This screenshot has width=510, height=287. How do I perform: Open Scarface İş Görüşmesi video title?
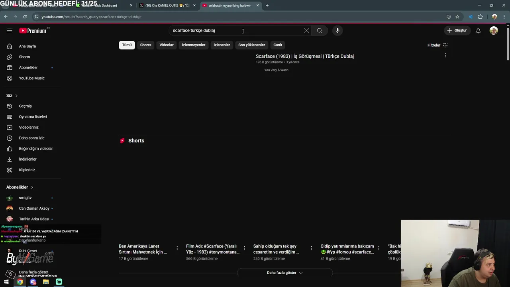[305, 56]
